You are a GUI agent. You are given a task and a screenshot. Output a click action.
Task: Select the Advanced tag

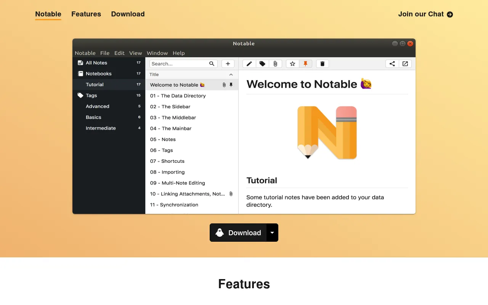pyautogui.click(x=109, y=106)
